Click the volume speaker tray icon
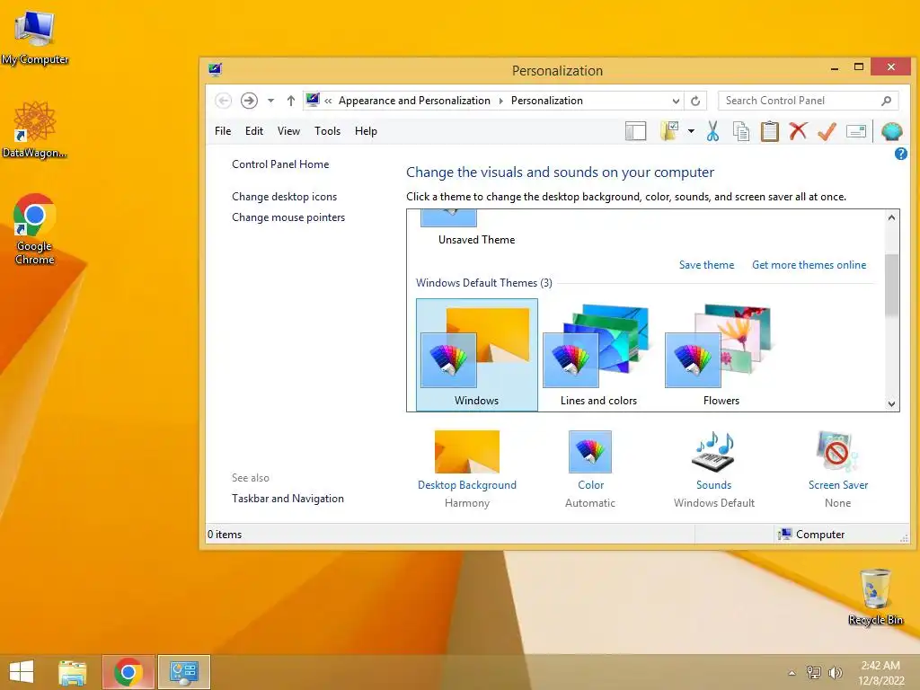The width and height of the screenshot is (920, 690). 835,672
